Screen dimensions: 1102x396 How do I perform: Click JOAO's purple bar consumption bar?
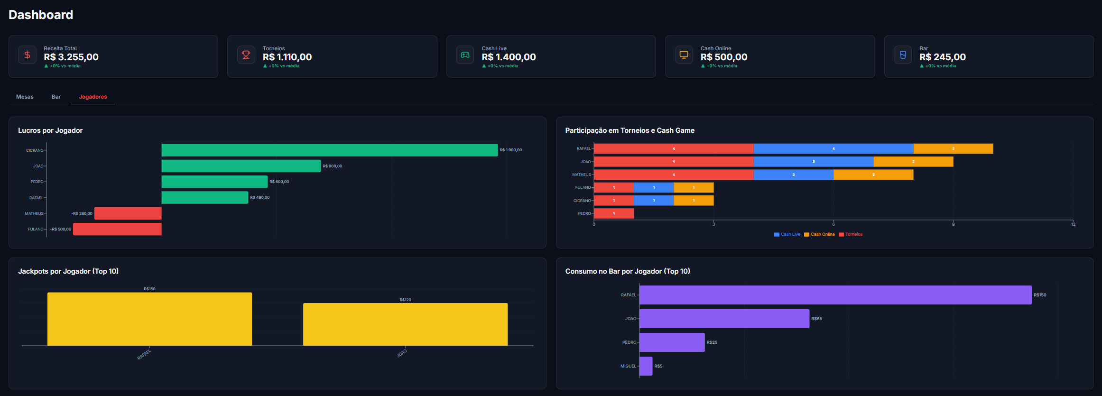click(724, 319)
